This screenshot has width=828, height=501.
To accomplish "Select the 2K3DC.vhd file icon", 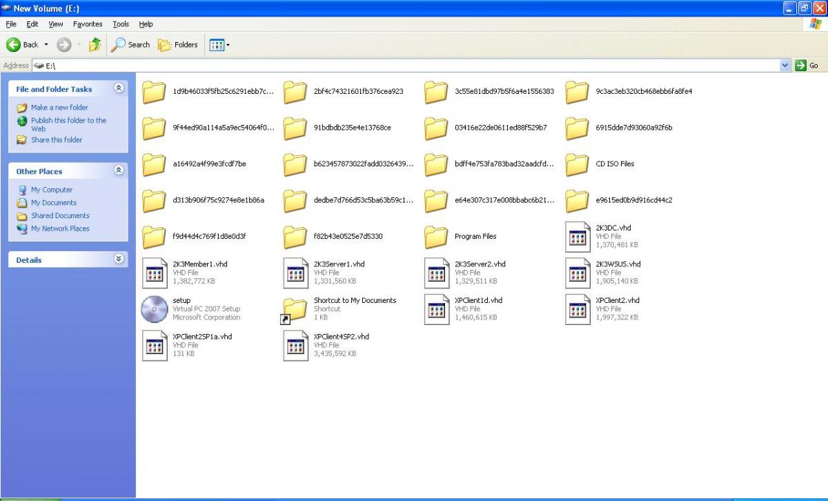I will [578, 237].
